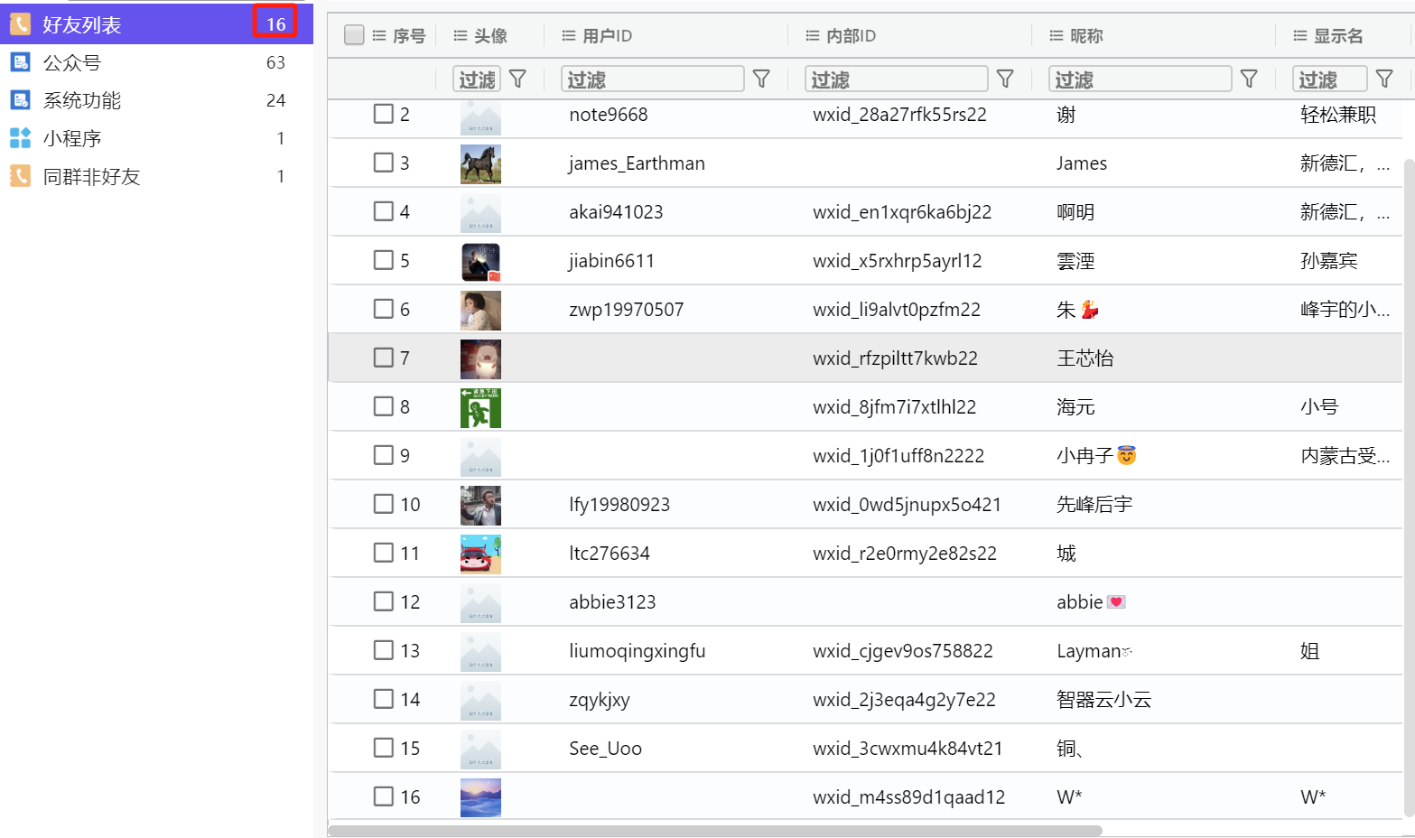1415x838 pixels.
Task: Click the green exit-sign avatar of 海元
Action: (480, 408)
